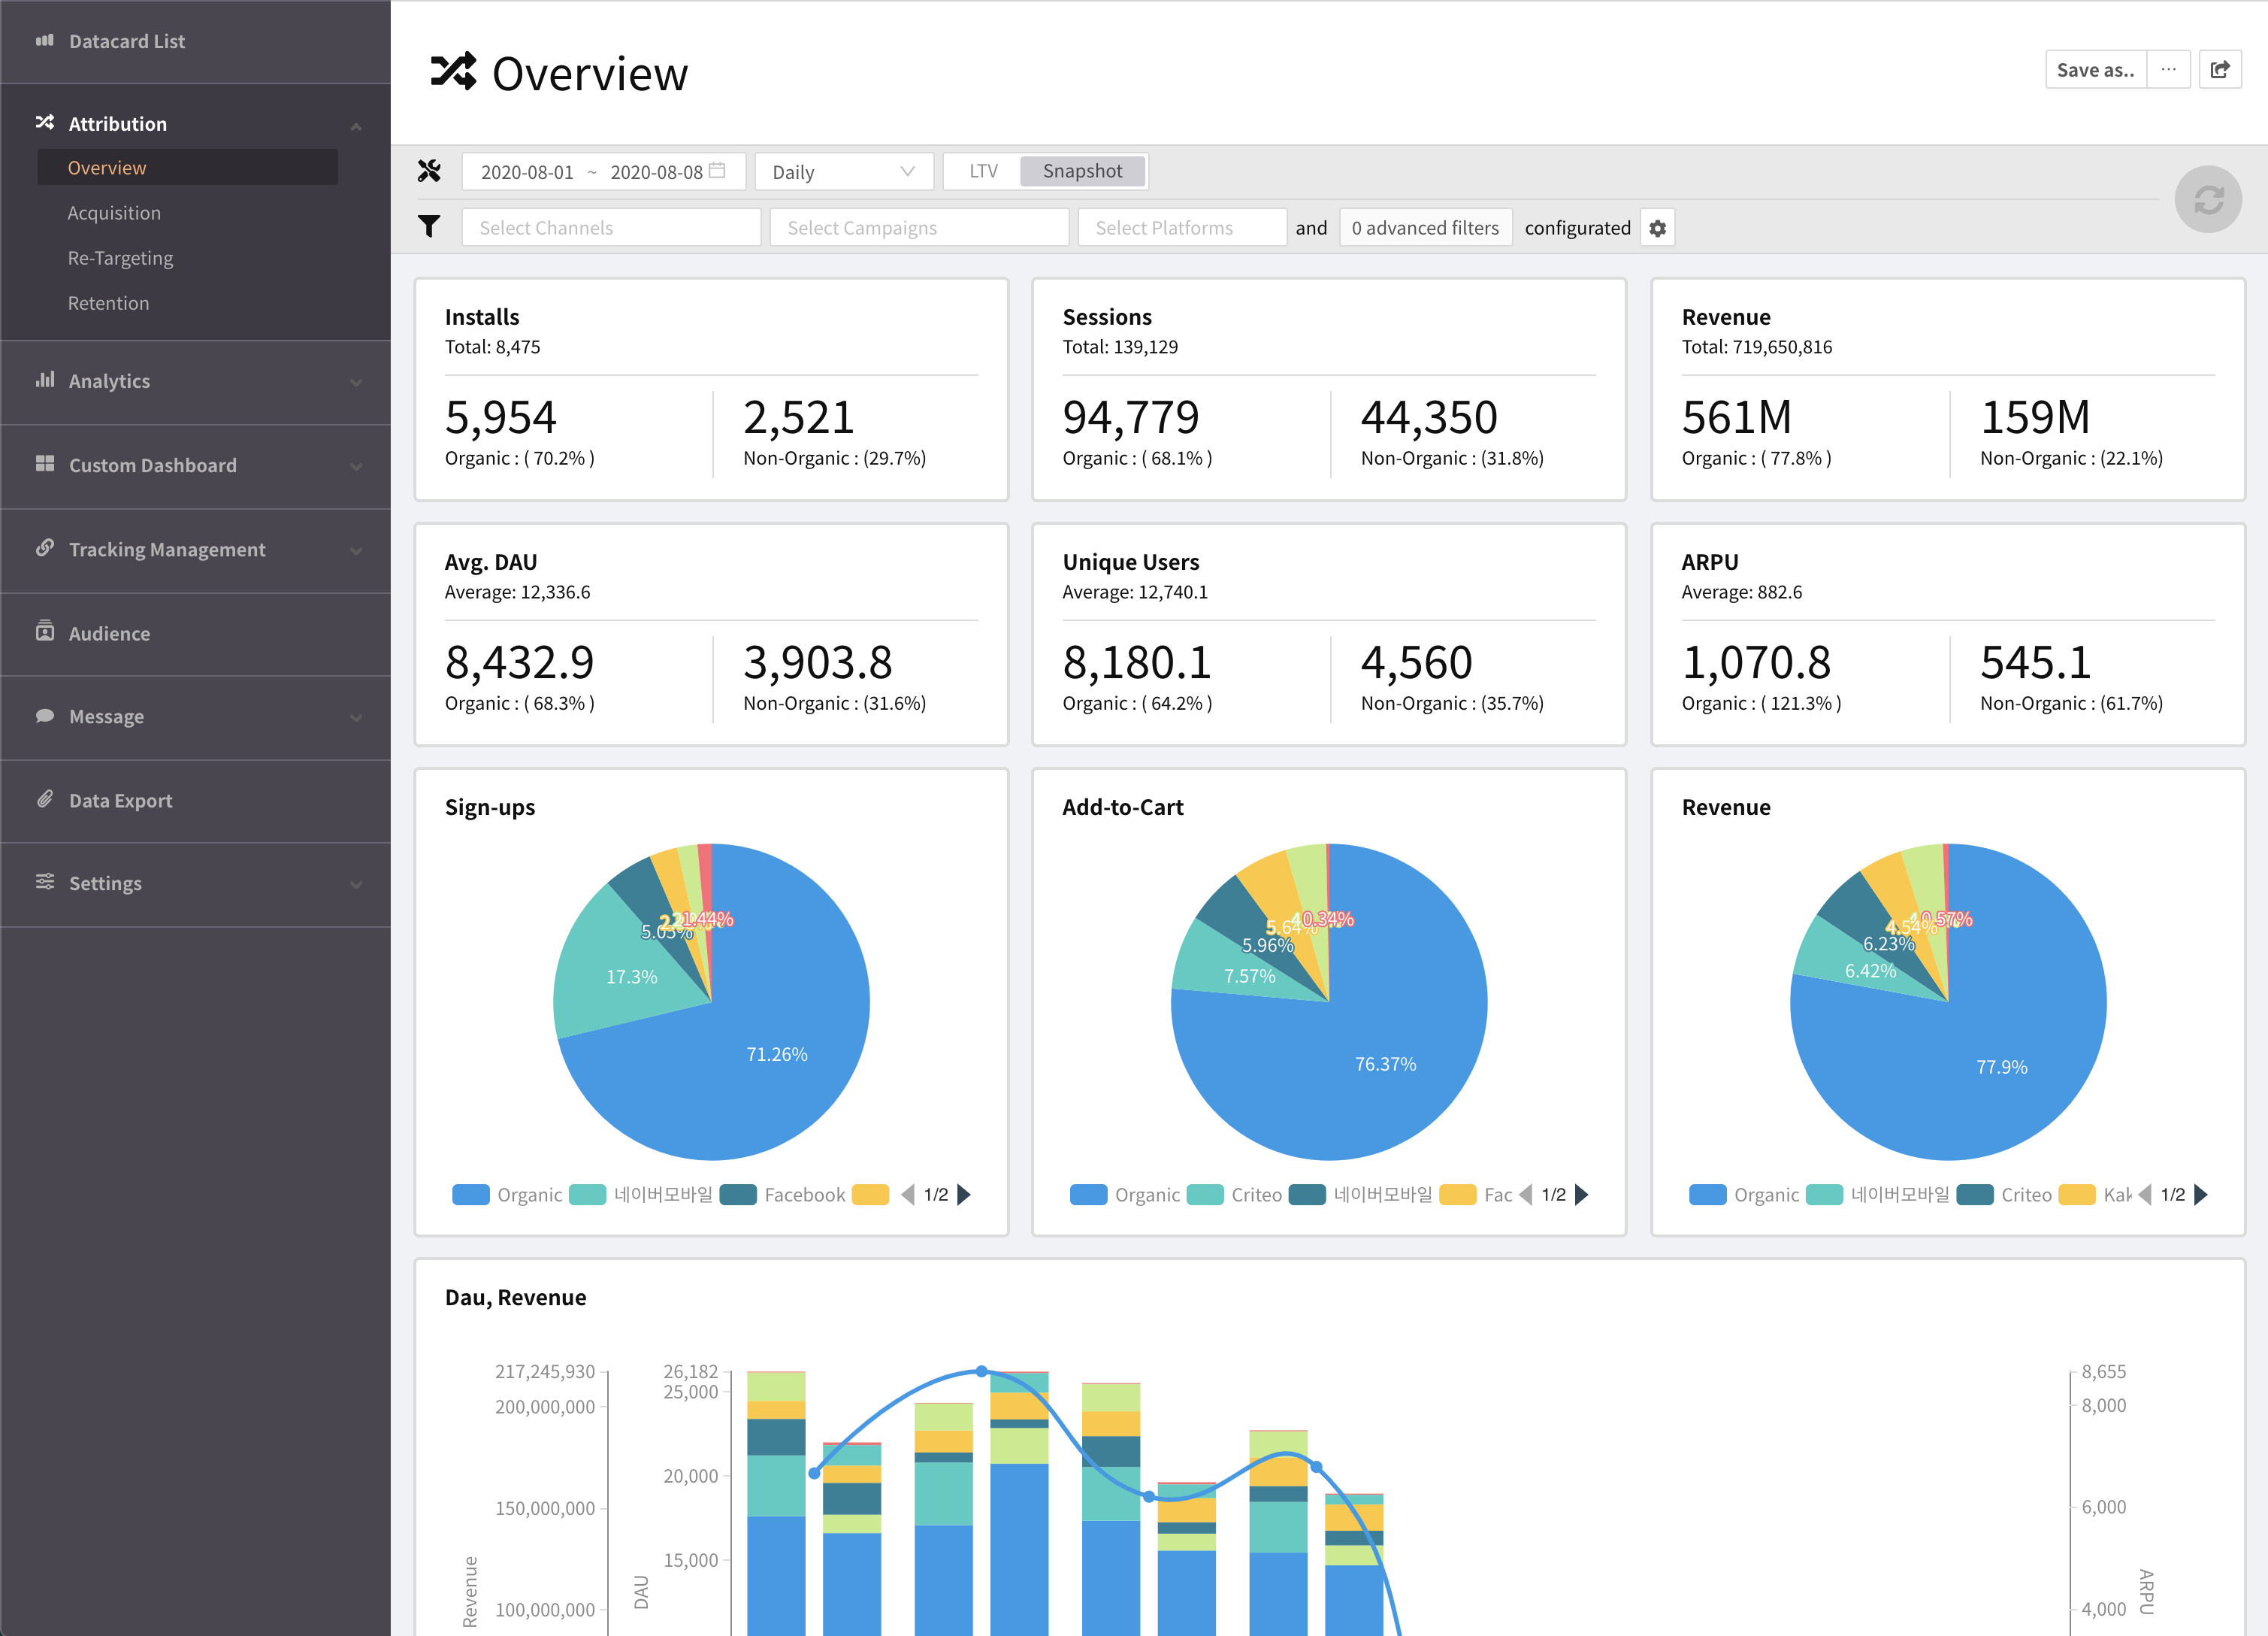Click Criteo color swatch in Revenue legend
Screen dimensions: 2268x1636
pyautogui.click(x=1974, y=1195)
